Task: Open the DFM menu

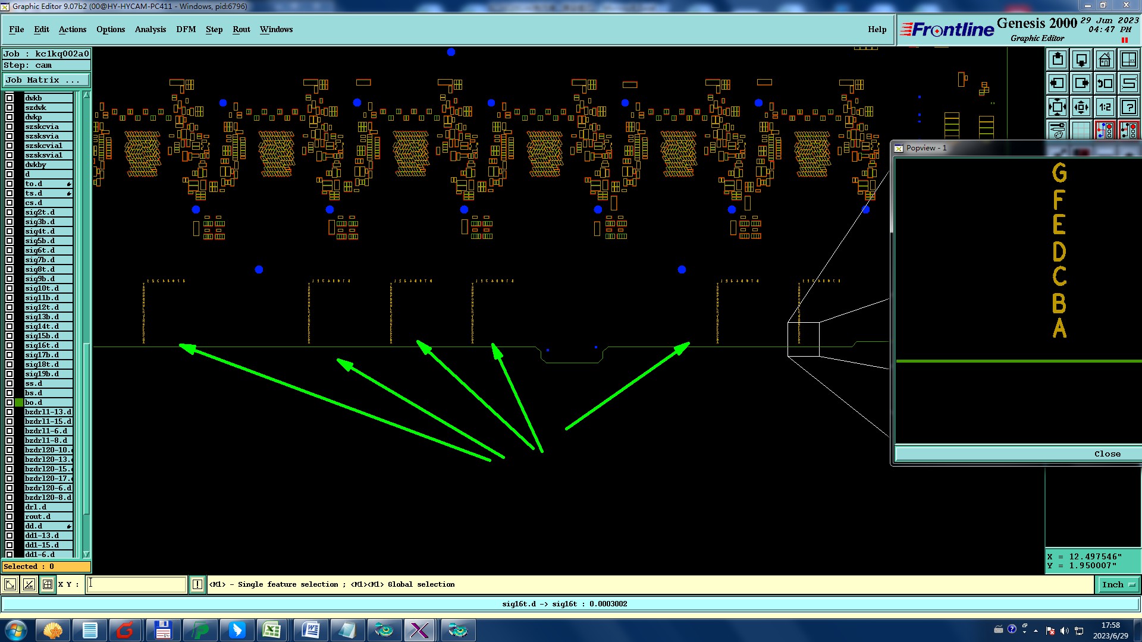Action: tap(186, 29)
